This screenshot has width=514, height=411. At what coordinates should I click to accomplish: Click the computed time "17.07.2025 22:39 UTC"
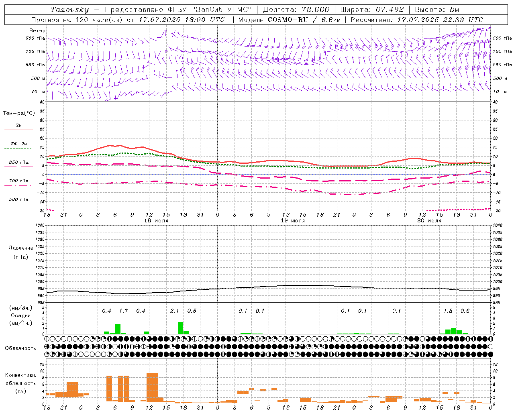click(440, 20)
